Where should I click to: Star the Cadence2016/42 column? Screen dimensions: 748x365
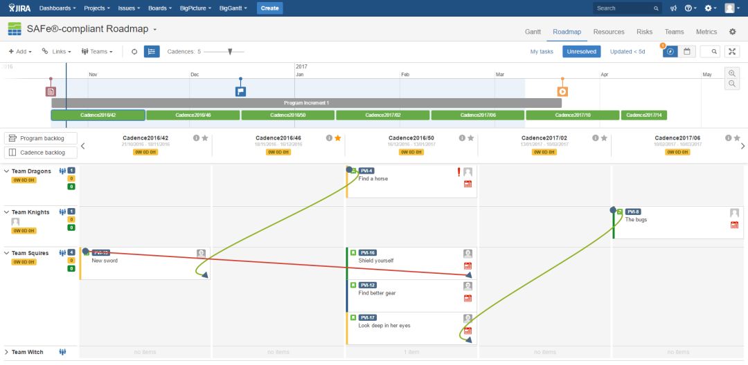[204, 138]
